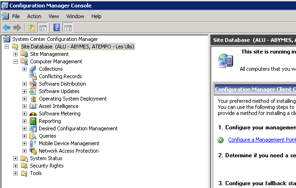Toggle the Show/Hide Action Pane button

(x=68, y=28)
